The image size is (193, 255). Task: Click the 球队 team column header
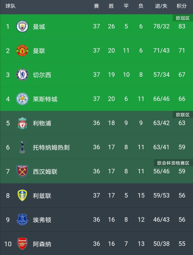[x=10, y=6]
